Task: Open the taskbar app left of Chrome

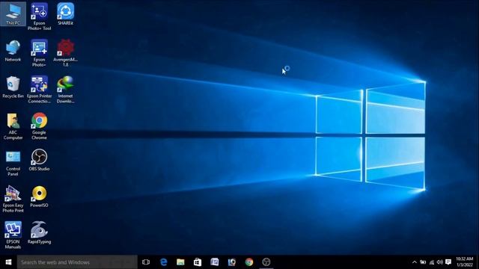Action: pyautogui.click(x=232, y=262)
